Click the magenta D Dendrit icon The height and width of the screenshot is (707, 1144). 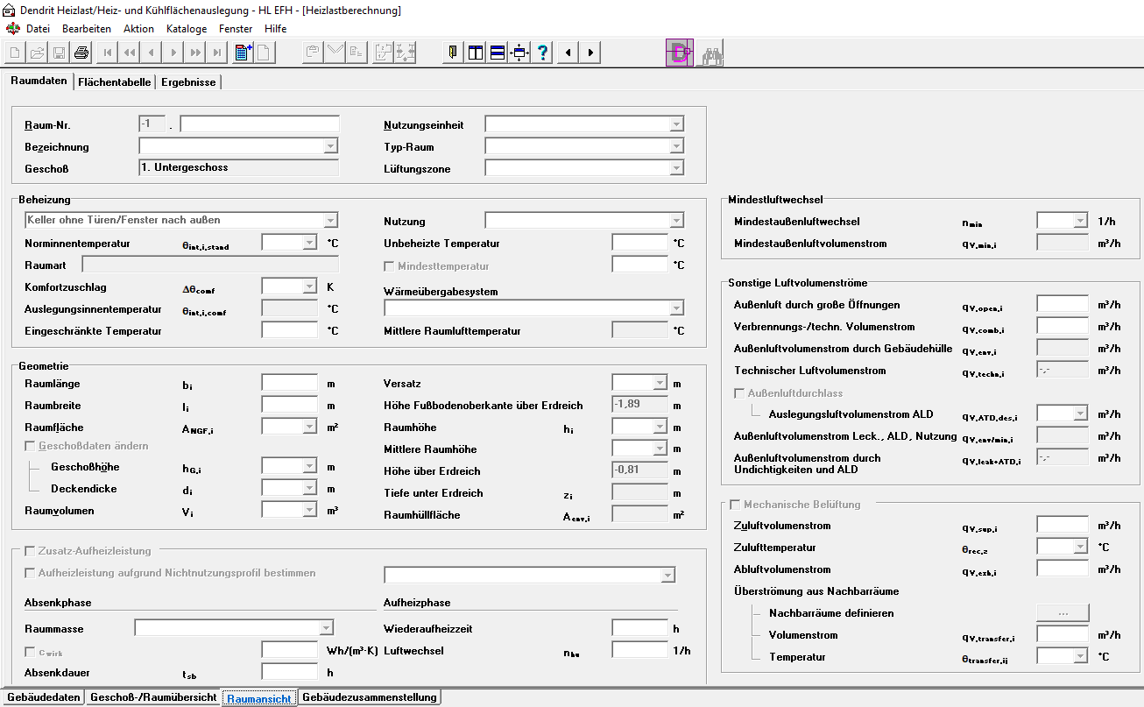click(x=680, y=53)
